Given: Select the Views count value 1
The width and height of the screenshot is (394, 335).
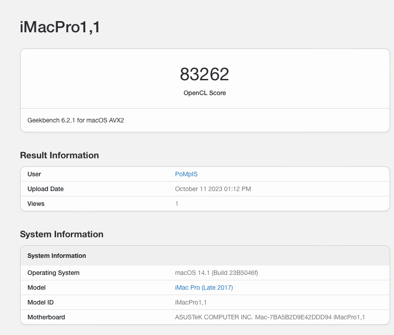Looking at the screenshot, I should (x=177, y=204).
